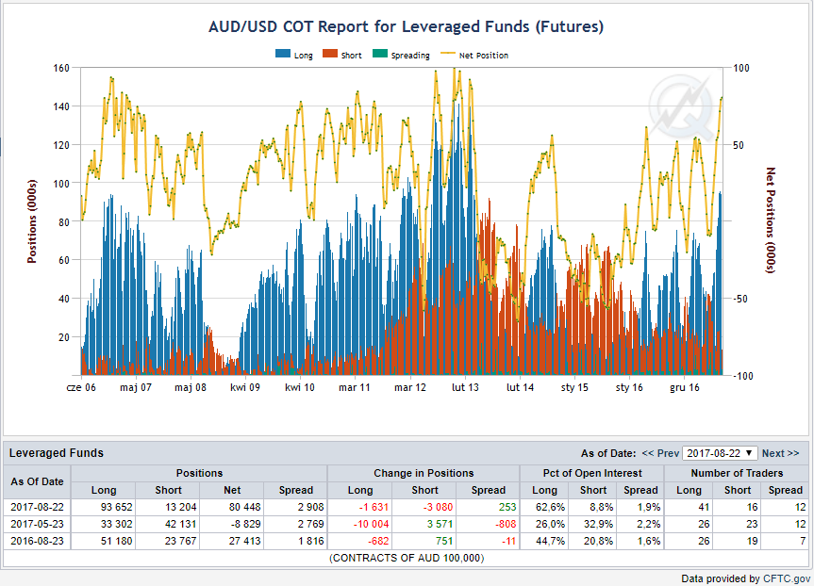Click the spread traders count 7

[803, 542]
